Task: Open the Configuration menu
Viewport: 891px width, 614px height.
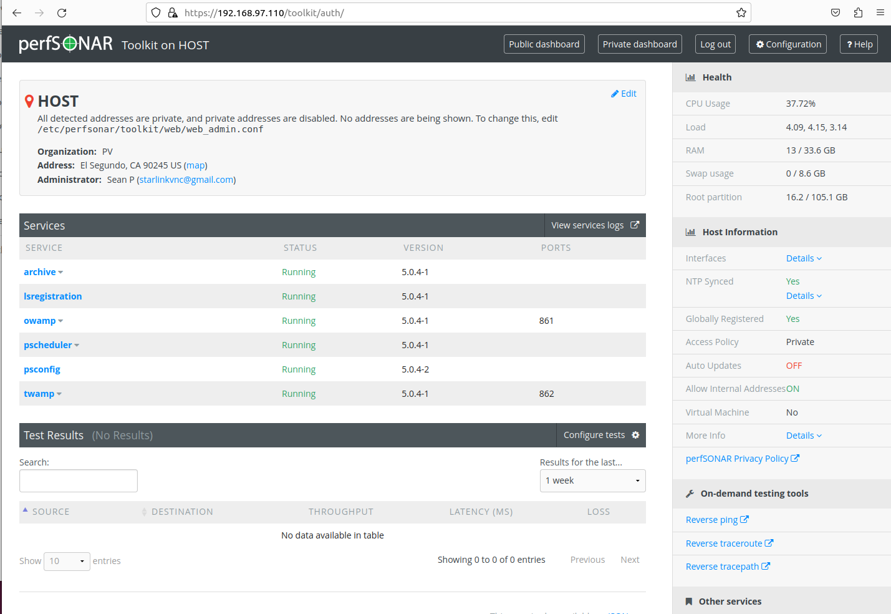Action: pyautogui.click(x=787, y=44)
